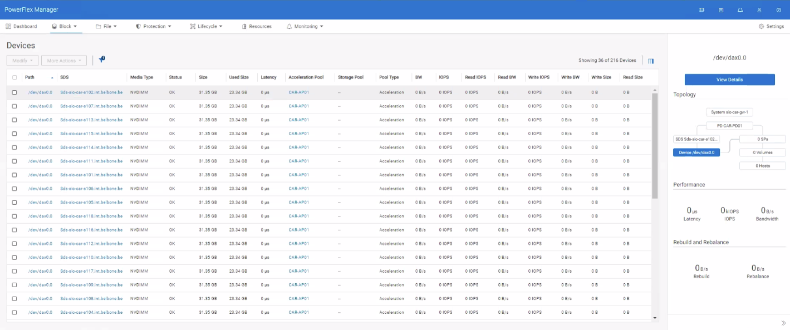Open the column customization icon near the device count
The height and width of the screenshot is (330, 790).
pos(650,60)
